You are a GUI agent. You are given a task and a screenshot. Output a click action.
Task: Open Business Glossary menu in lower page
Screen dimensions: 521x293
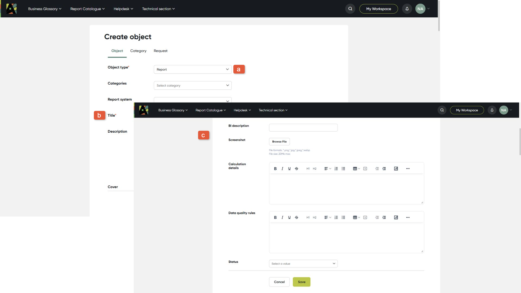point(173,110)
